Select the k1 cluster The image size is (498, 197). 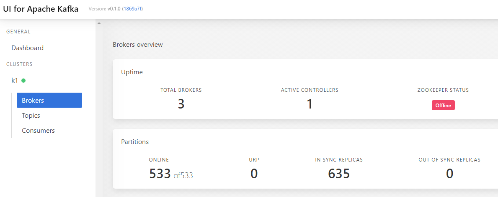point(15,81)
